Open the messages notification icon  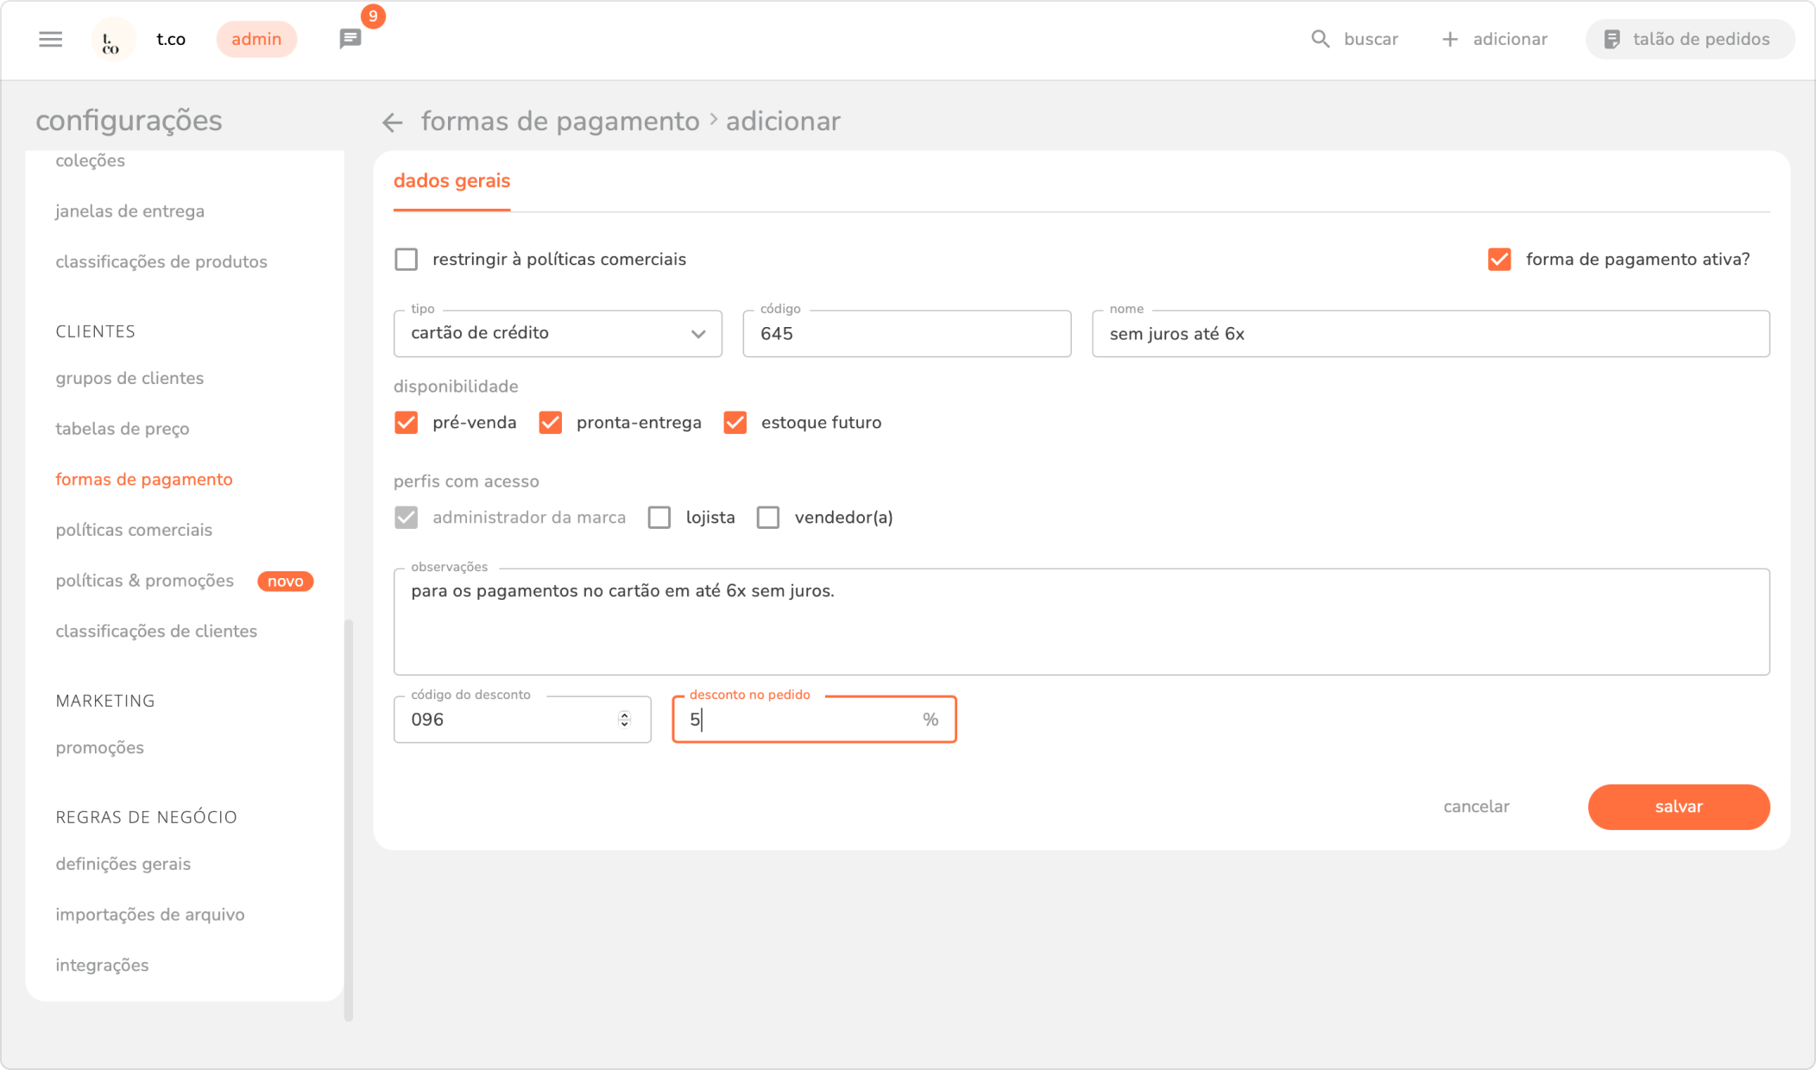(350, 39)
